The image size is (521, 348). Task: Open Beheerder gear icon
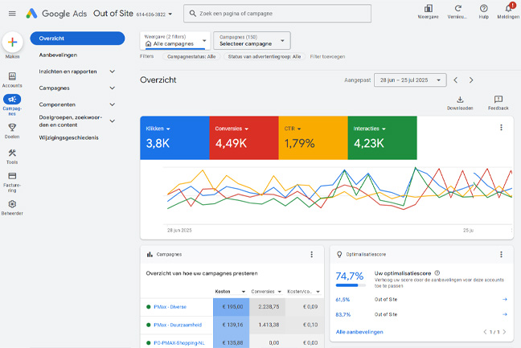[x=12, y=204]
